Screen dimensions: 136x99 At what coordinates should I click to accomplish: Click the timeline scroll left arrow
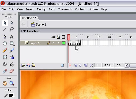coord(127,65)
